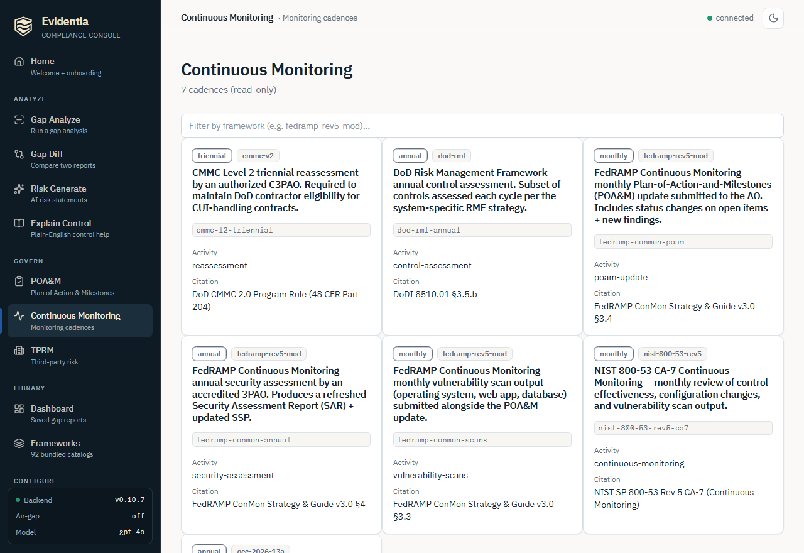
Task: Click the fedramp-conmon-poam identifier
Action: pos(683,242)
